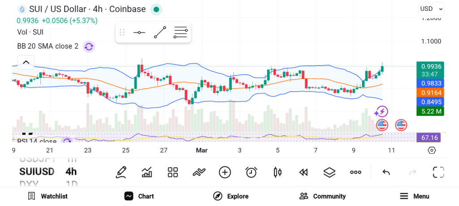This screenshot has height=206, width=459.
Task: Open the drawing tools pencil icon
Action: (x=121, y=172)
